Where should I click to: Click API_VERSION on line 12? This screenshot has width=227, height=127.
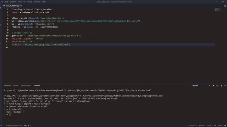point(18,42)
